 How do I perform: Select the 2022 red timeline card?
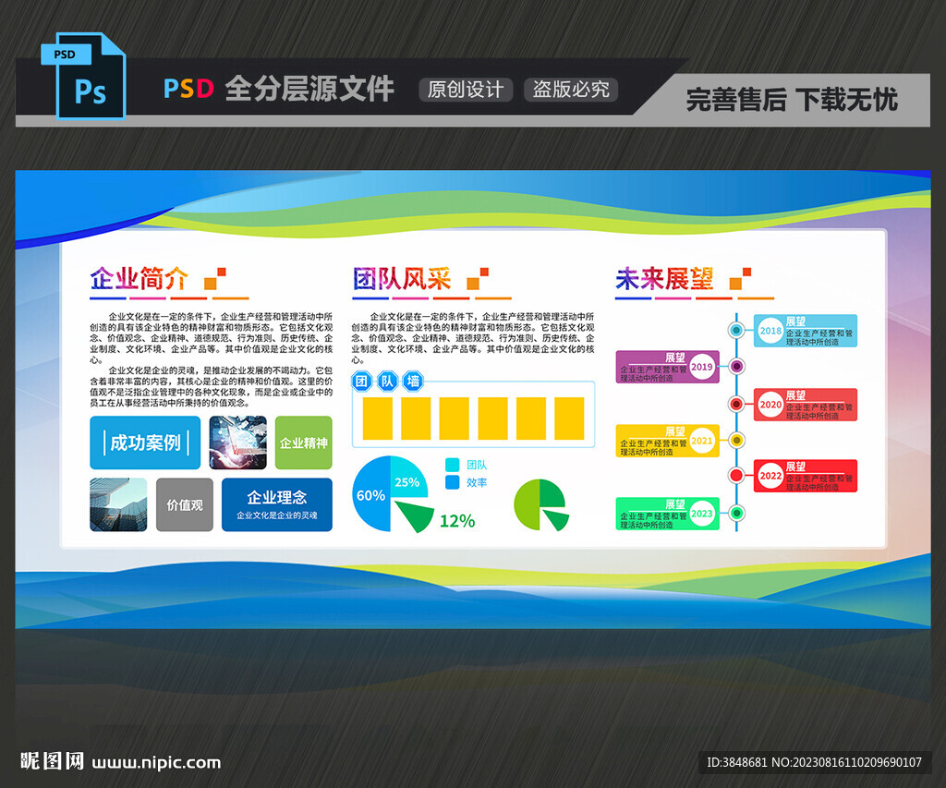click(806, 476)
